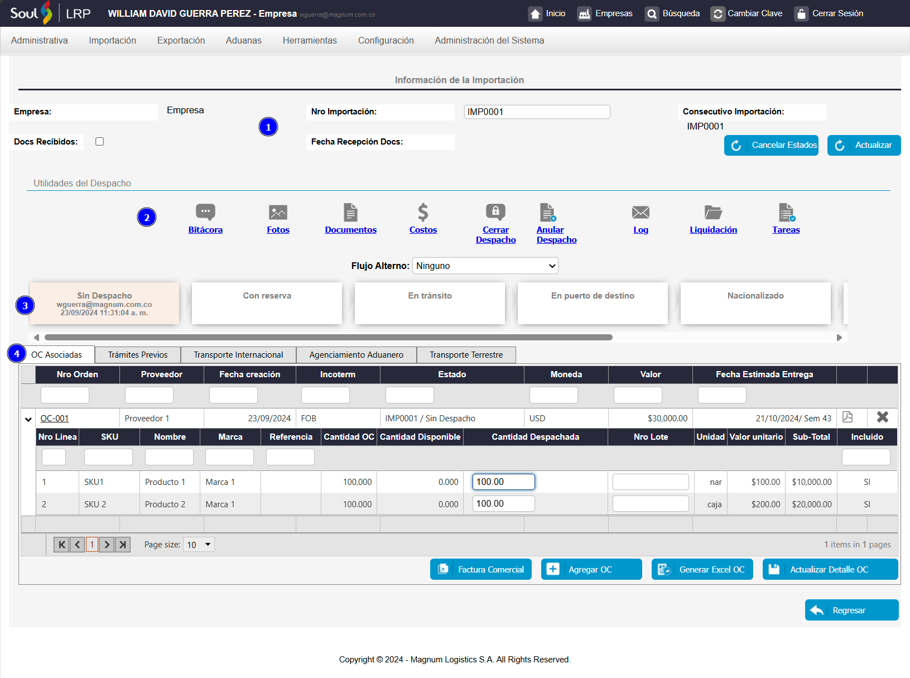
Task: Switch to the Trámites Previos tab
Action: [x=138, y=355]
